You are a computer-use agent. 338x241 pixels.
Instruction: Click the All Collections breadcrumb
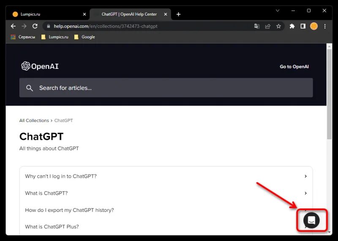34,120
